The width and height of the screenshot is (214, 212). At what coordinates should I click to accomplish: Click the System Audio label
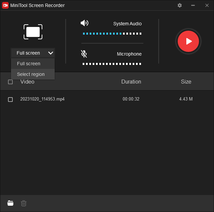click(127, 24)
